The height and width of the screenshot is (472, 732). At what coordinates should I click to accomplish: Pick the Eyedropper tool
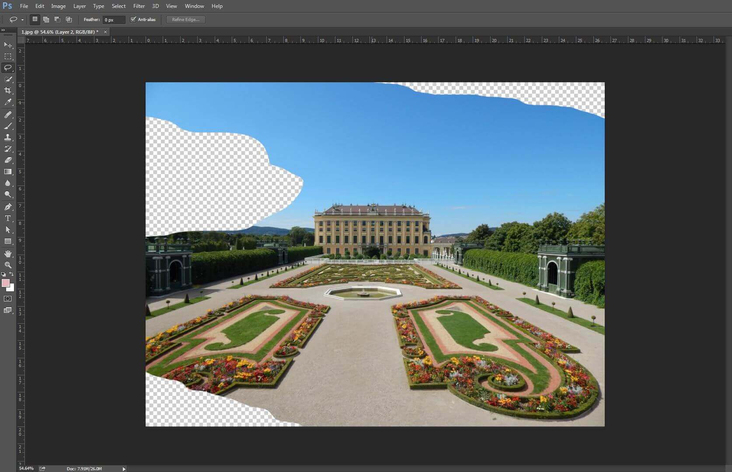coord(8,102)
